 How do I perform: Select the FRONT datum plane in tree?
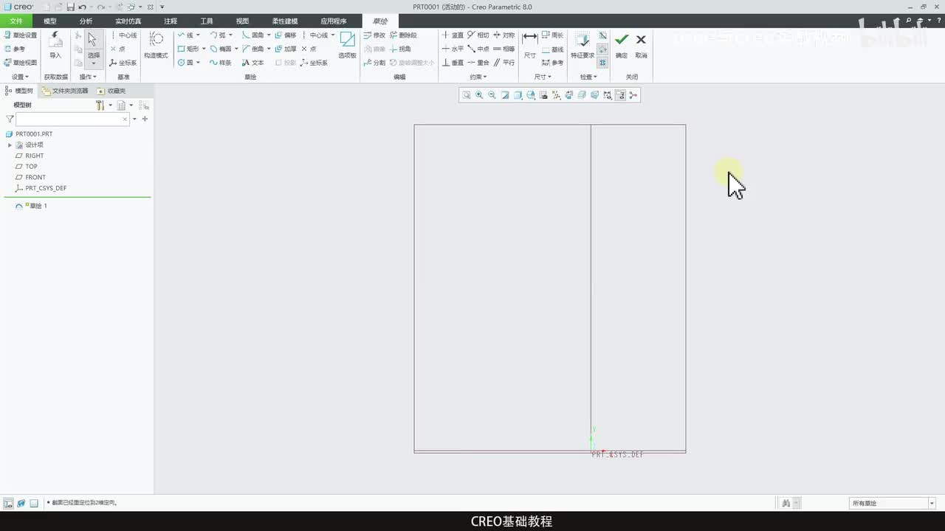(31, 177)
